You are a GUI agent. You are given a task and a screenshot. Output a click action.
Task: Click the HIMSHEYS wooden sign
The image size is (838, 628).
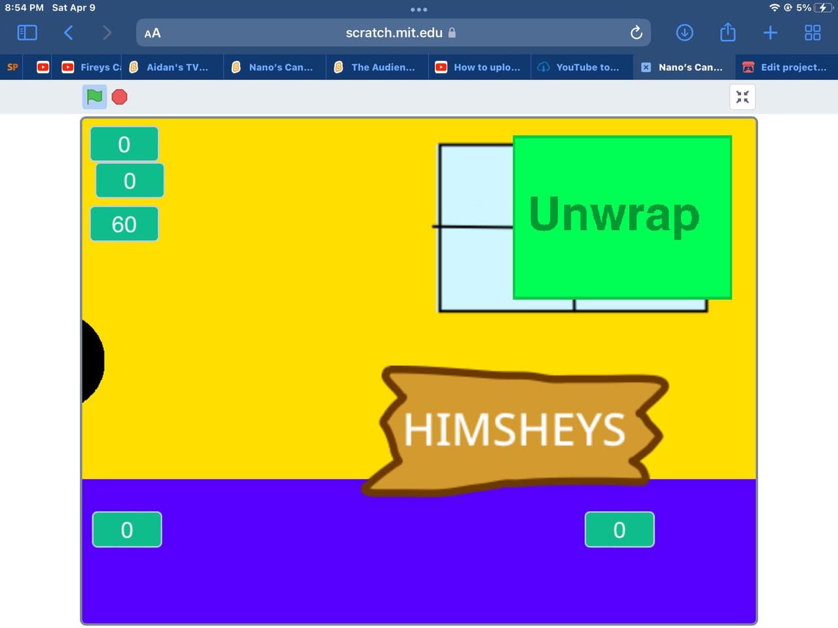tap(515, 430)
